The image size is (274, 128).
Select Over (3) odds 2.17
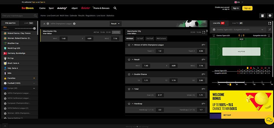[160, 95]
